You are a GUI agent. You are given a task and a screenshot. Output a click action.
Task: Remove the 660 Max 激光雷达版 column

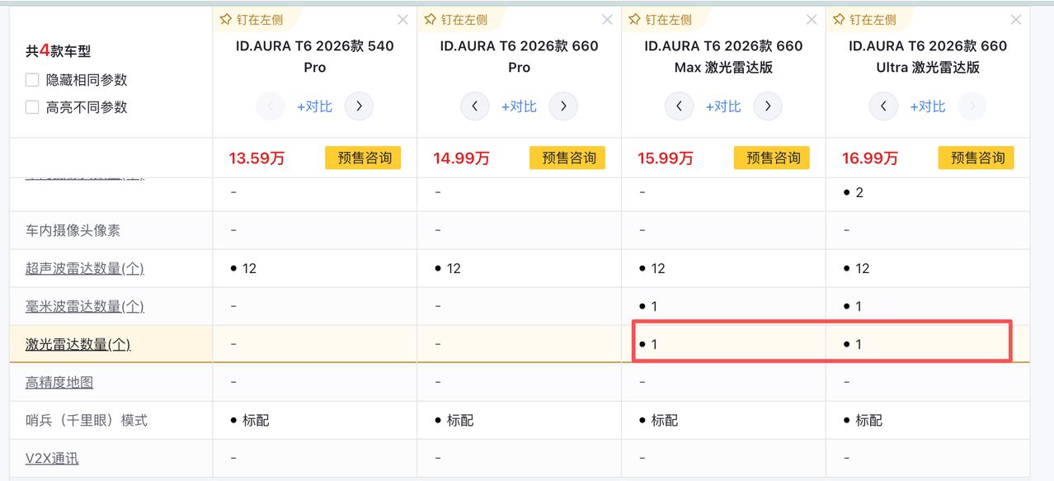pyautogui.click(x=812, y=20)
